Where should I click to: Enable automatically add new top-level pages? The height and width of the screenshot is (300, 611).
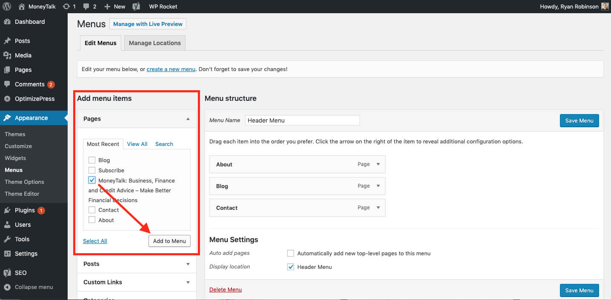click(x=291, y=253)
